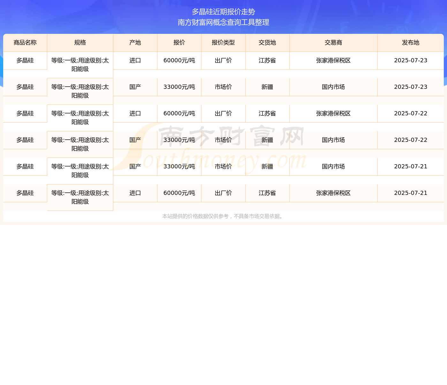This screenshot has width=447, height=385.
Task: Select the 发布地 column header
Action: pyautogui.click(x=411, y=42)
